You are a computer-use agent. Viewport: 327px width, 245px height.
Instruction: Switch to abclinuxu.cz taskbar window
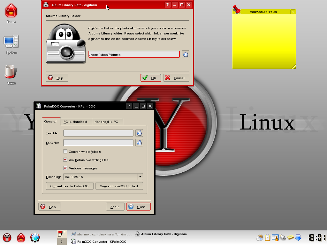click(102, 234)
